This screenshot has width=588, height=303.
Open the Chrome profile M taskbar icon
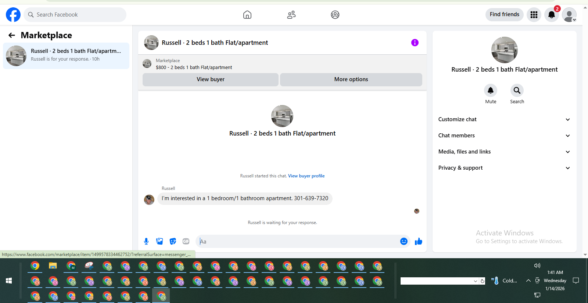coord(71,266)
